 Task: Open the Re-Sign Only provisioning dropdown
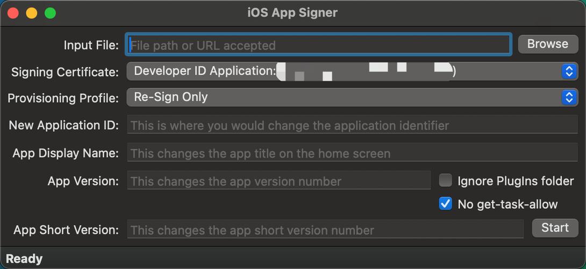click(353, 97)
